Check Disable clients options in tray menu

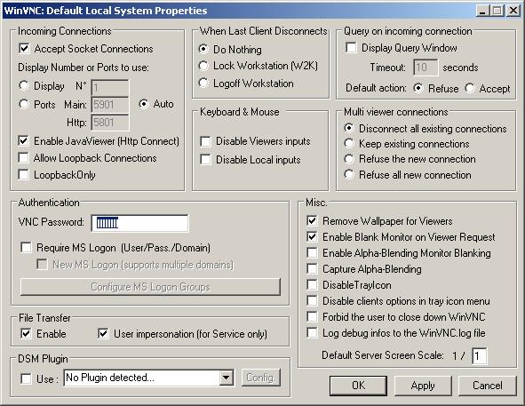(312, 301)
